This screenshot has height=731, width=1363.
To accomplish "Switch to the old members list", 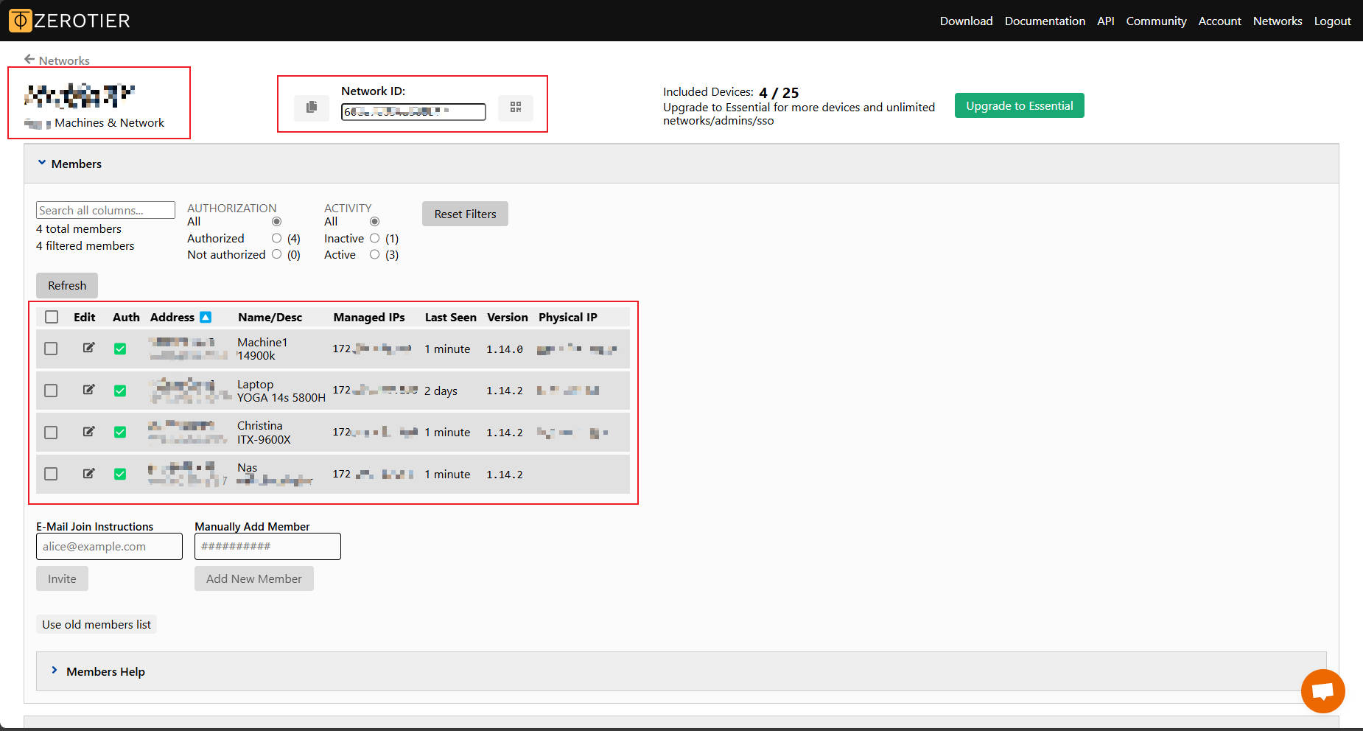I will point(96,623).
